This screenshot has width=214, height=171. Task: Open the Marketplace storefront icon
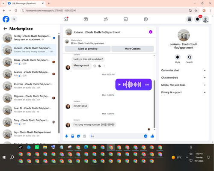point(126,19)
